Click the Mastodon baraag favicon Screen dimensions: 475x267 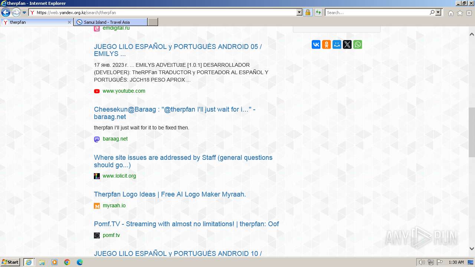(97, 139)
